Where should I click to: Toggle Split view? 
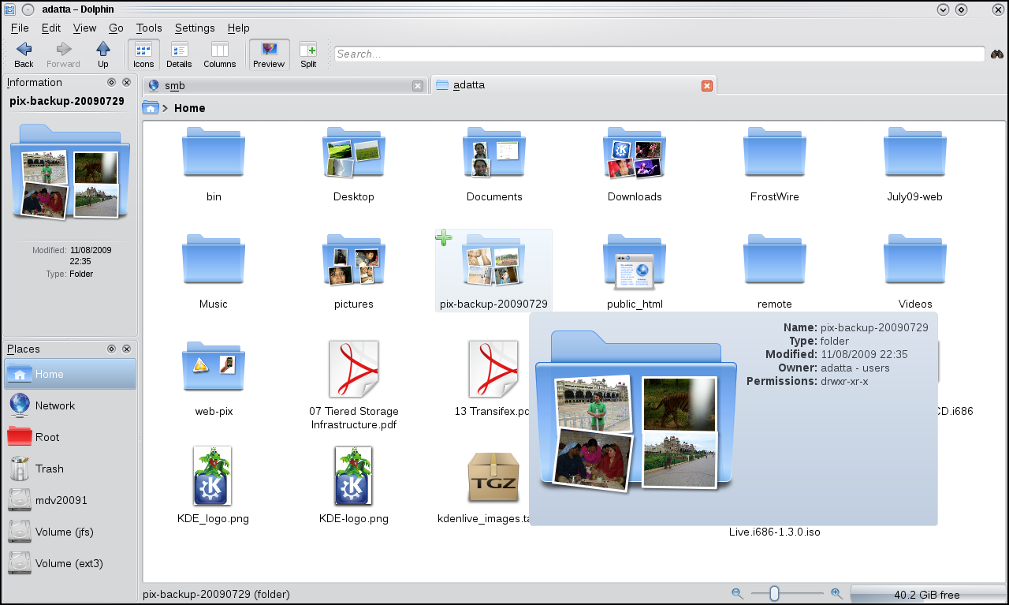click(308, 54)
